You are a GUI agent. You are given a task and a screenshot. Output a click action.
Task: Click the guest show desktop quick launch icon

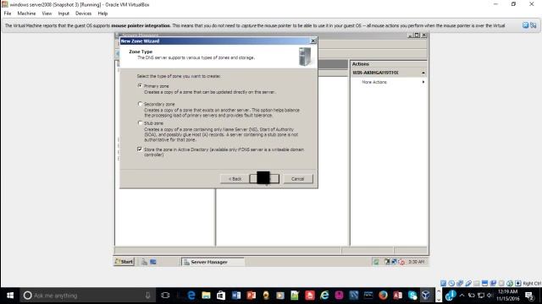(x=153, y=262)
